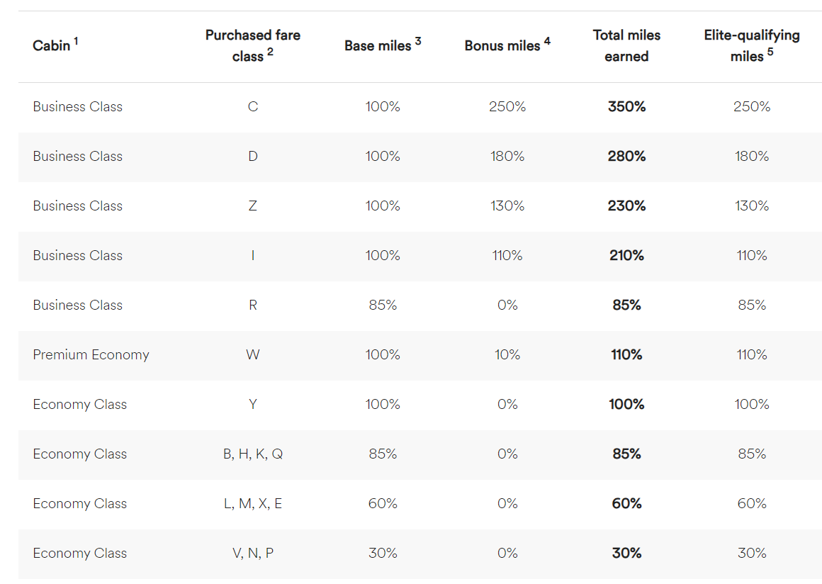822x584 pixels.
Task: Click the Cabin column header
Action: [x=51, y=46]
